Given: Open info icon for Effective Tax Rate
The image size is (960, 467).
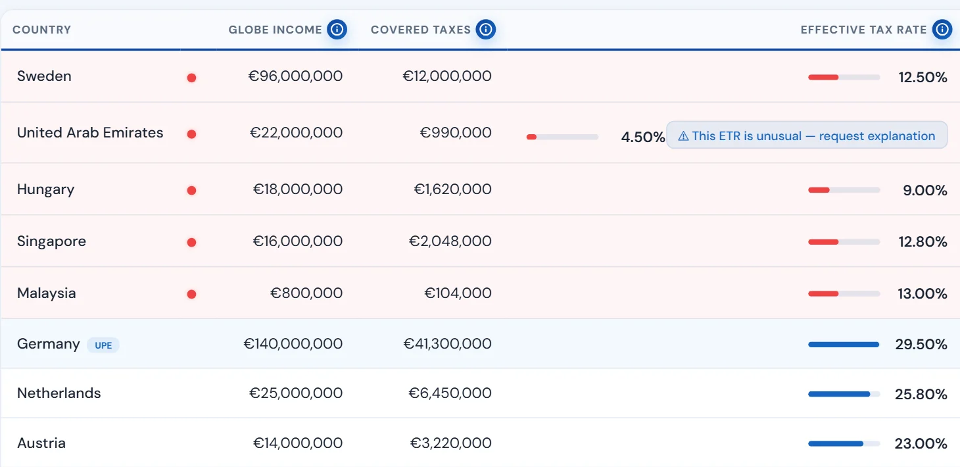Looking at the screenshot, I should click(x=942, y=29).
